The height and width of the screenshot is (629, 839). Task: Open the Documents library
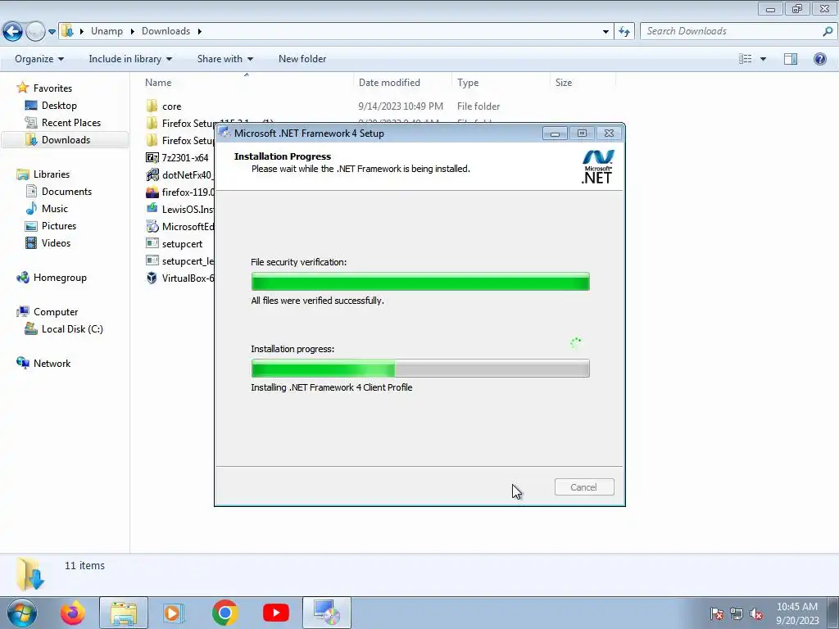tap(66, 192)
